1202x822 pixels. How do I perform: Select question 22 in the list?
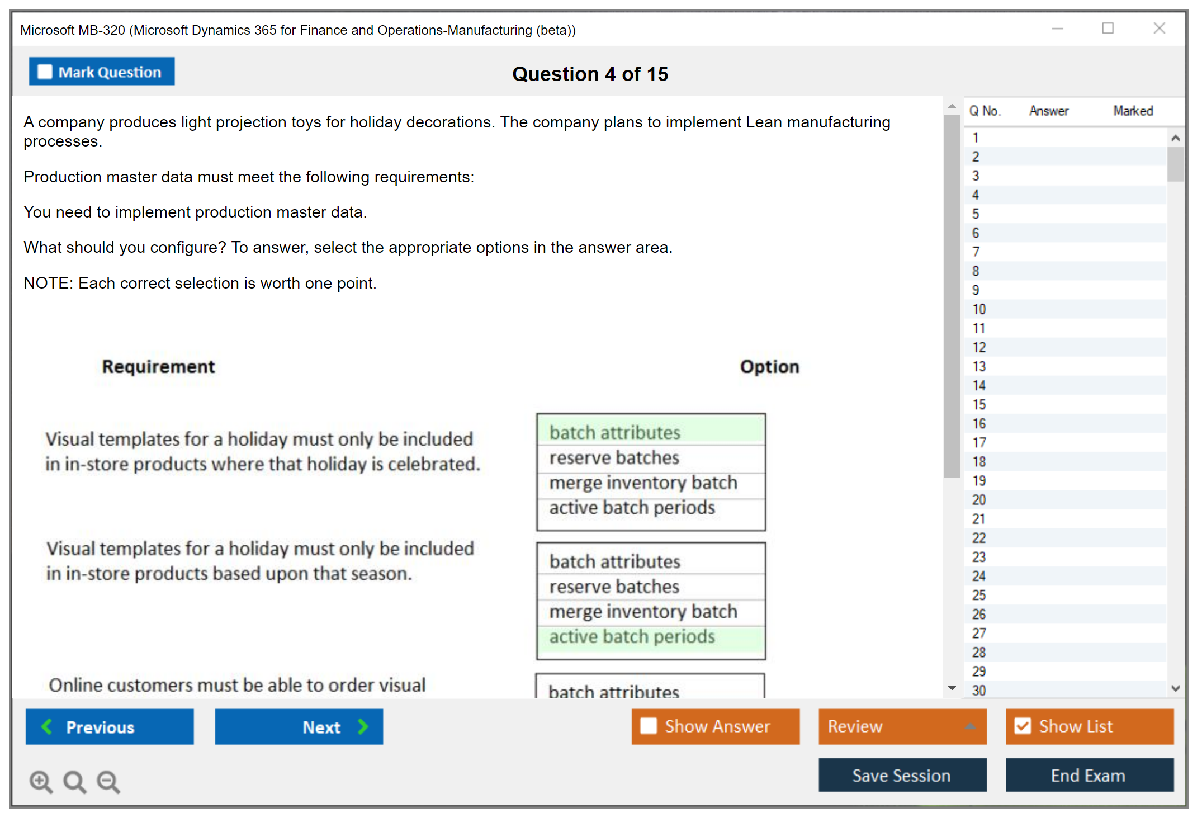click(x=979, y=538)
